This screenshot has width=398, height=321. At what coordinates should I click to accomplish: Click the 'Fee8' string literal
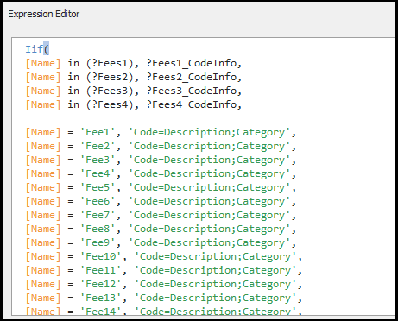[98, 229]
